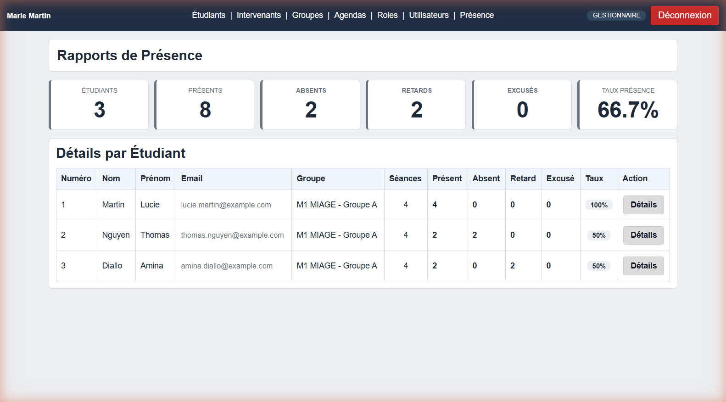Click the Excusé column header
Screen dimensions: 726x402
pos(560,179)
